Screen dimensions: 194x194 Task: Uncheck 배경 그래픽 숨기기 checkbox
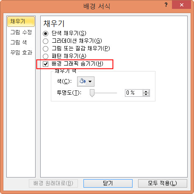45,64
